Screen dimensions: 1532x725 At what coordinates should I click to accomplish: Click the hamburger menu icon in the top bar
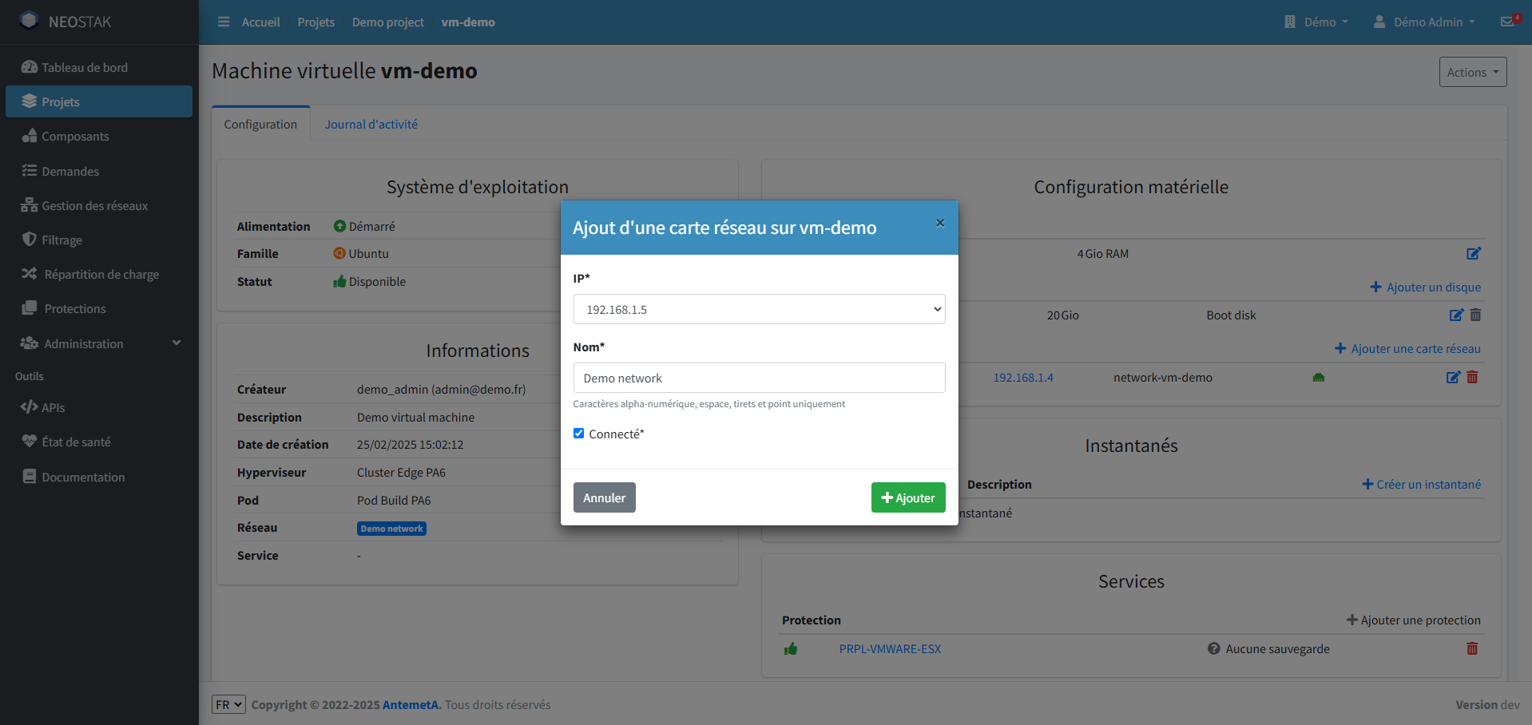click(223, 22)
